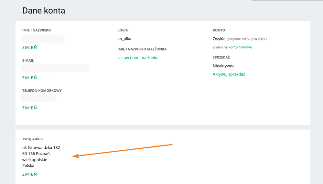323x184 pixels.
Task: Click the blurred name value field
Action: click(x=43, y=40)
